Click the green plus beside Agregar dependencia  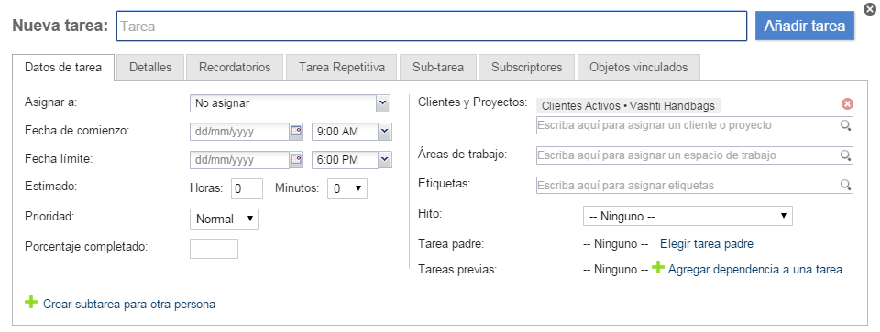pyautogui.click(x=658, y=268)
